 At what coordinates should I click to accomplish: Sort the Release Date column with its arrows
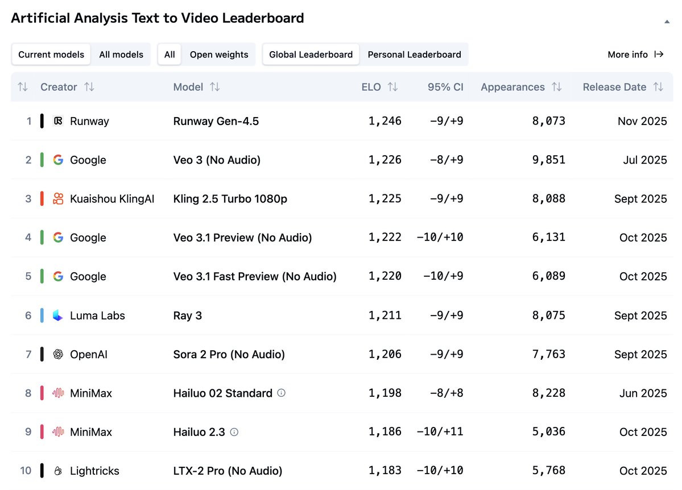(659, 87)
